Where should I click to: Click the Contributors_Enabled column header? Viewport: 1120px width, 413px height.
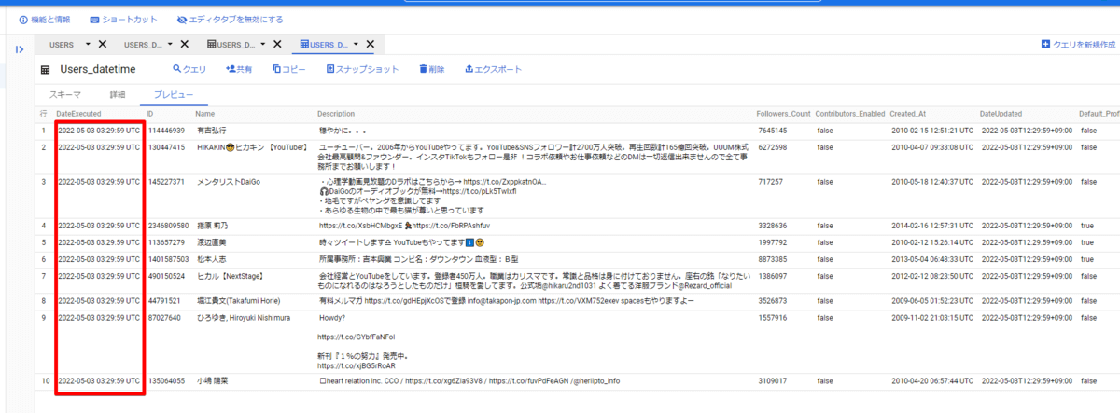[848, 114]
